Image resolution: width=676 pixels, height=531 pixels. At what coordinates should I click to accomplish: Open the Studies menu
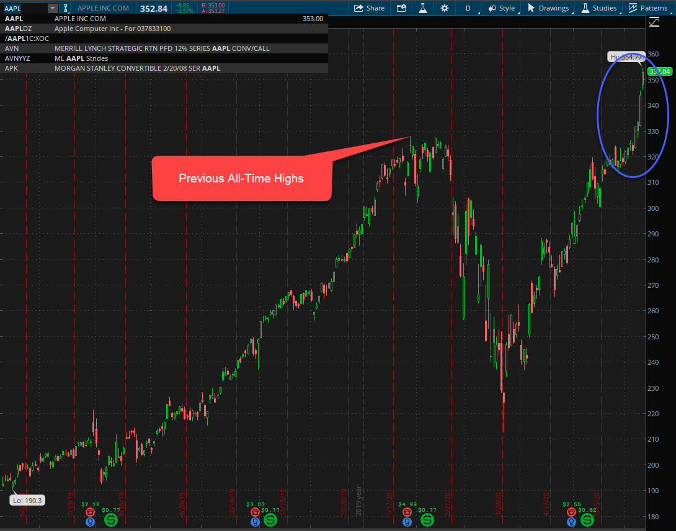pyautogui.click(x=598, y=8)
